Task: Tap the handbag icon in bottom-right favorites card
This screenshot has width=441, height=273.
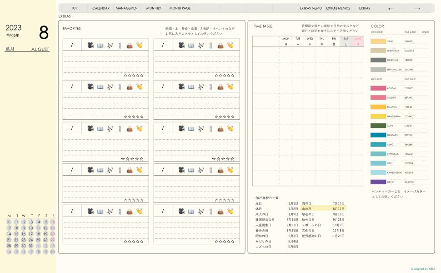Action: click(x=220, y=212)
